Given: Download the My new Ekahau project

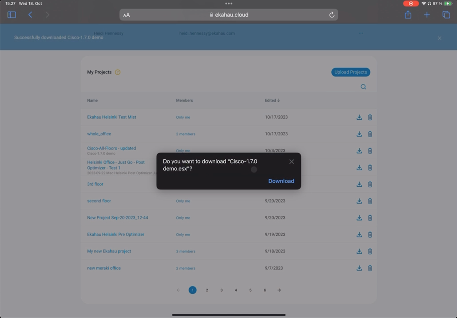Looking at the screenshot, I should (x=359, y=251).
